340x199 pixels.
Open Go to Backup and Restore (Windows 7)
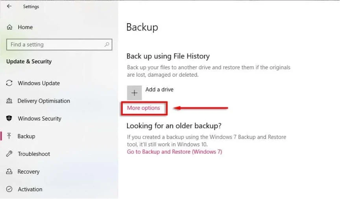(174, 152)
